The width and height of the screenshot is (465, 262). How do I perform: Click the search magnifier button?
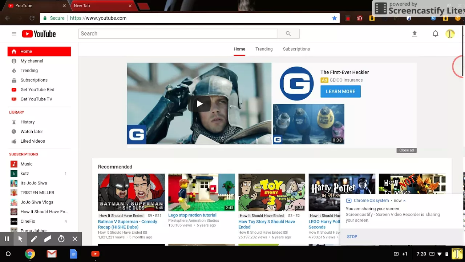pyautogui.click(x=288, y=33)
